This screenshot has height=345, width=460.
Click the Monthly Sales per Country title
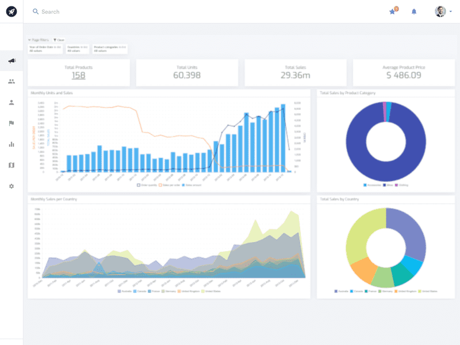(x=53, y=199)
